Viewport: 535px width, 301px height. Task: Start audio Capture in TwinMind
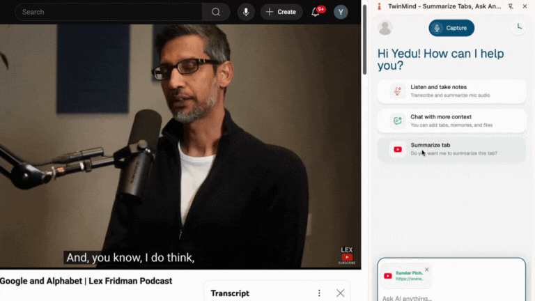coord(451,28)
